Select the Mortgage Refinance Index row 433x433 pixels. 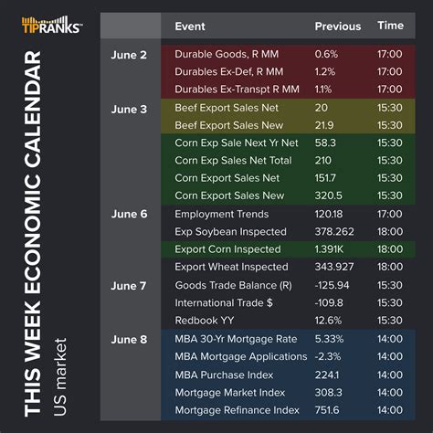[x=288, y=410]
